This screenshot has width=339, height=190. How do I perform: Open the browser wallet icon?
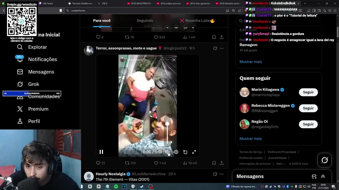[x=319, y=11]
